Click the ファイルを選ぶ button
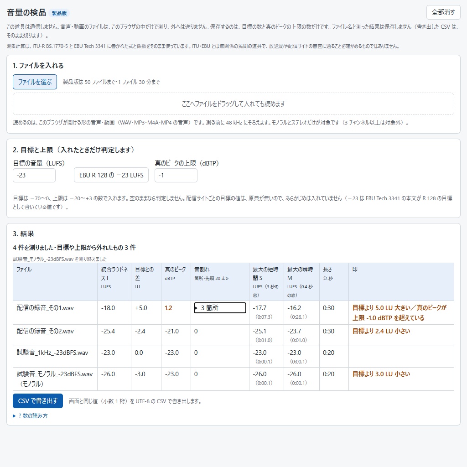The height and width of the screenshot is (467, 467). pyautogui.click(x=35, y=82)
